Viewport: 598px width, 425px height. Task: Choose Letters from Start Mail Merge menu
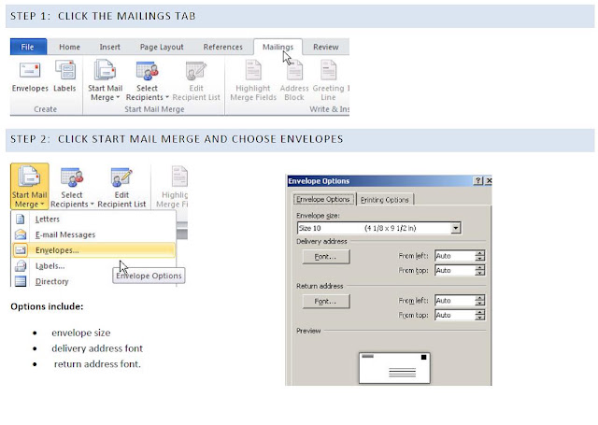coord(93,220)
